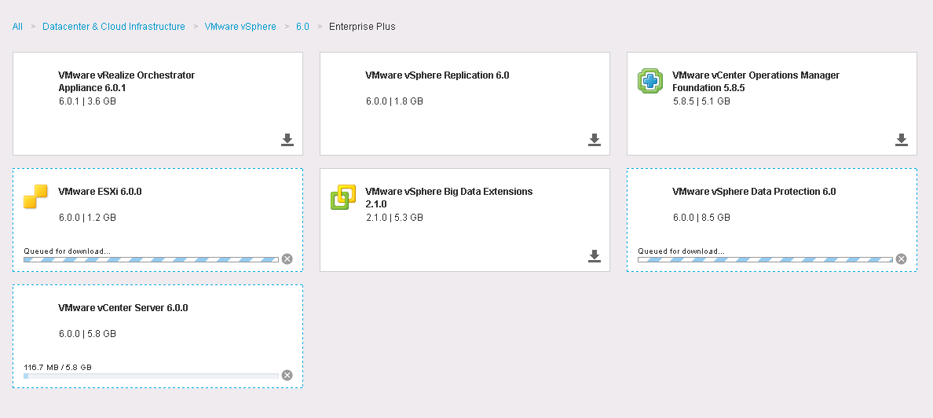Open the 6.0 breadcrumb link

tap(303, 26)
